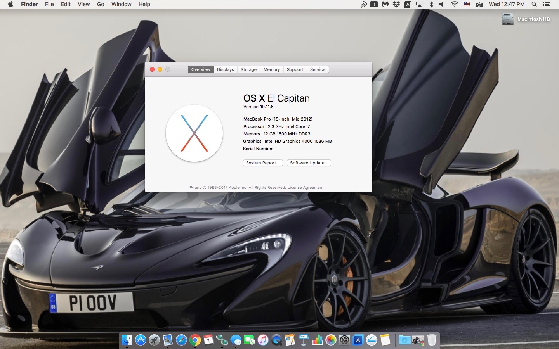
Task: Open Bluetooth status menu
Action: [x=431, y=4]
